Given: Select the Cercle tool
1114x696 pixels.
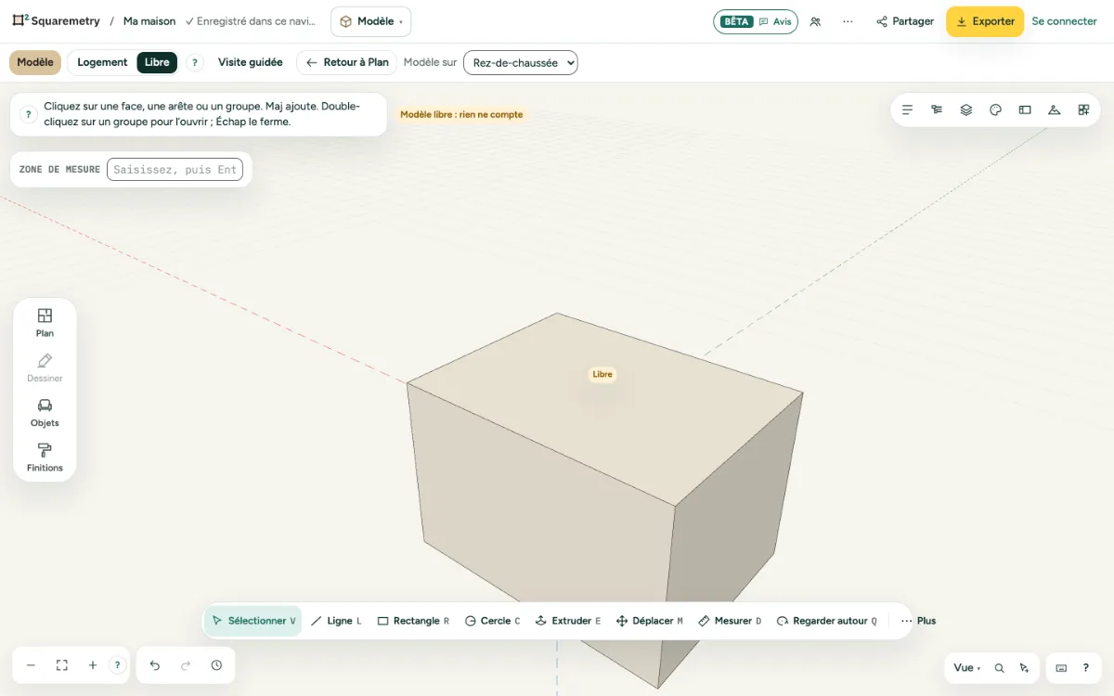Looking at the screenshot, I should click(492, 621).
